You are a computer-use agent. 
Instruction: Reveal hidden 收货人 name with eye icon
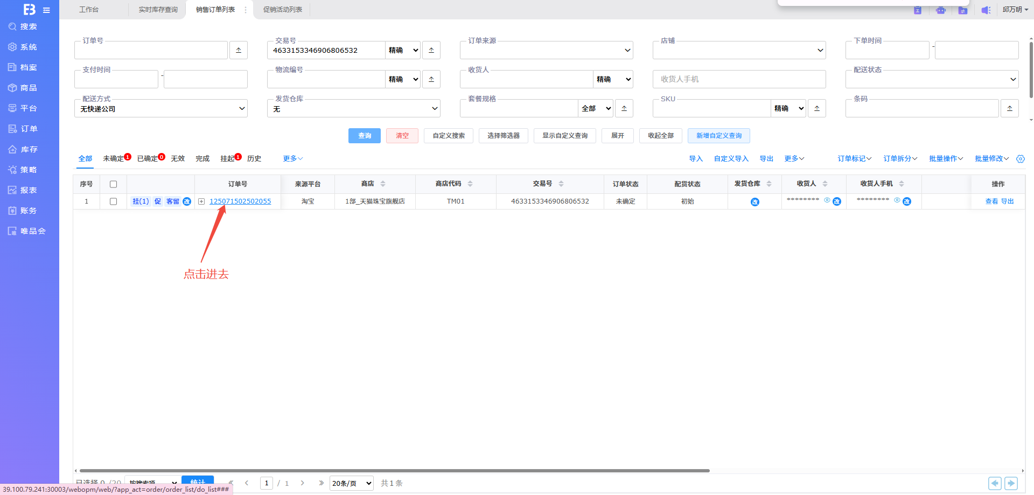coord(827,200)
